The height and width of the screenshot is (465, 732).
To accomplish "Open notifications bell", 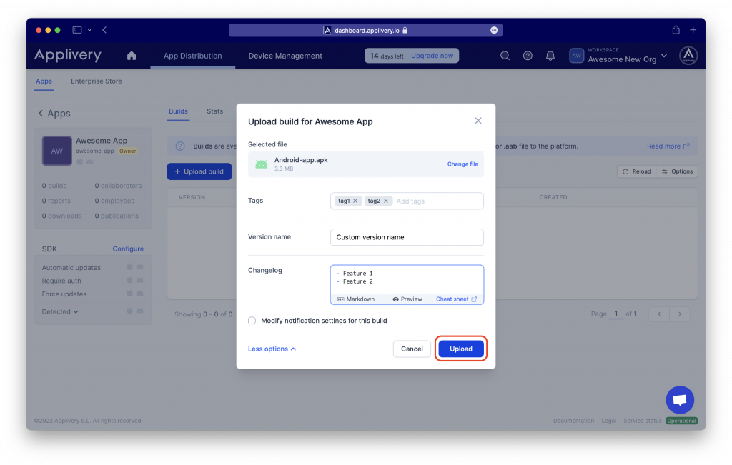I will coord(550,56).
